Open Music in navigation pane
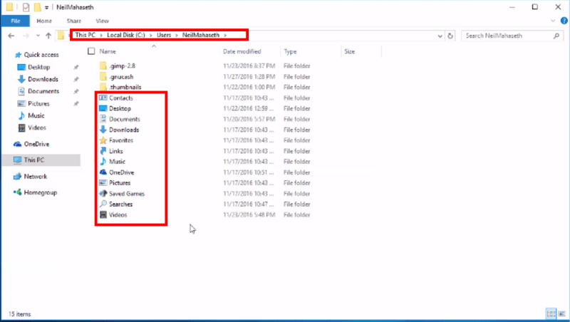The height and width of the screenshot is (322, 570). (36, 115)
